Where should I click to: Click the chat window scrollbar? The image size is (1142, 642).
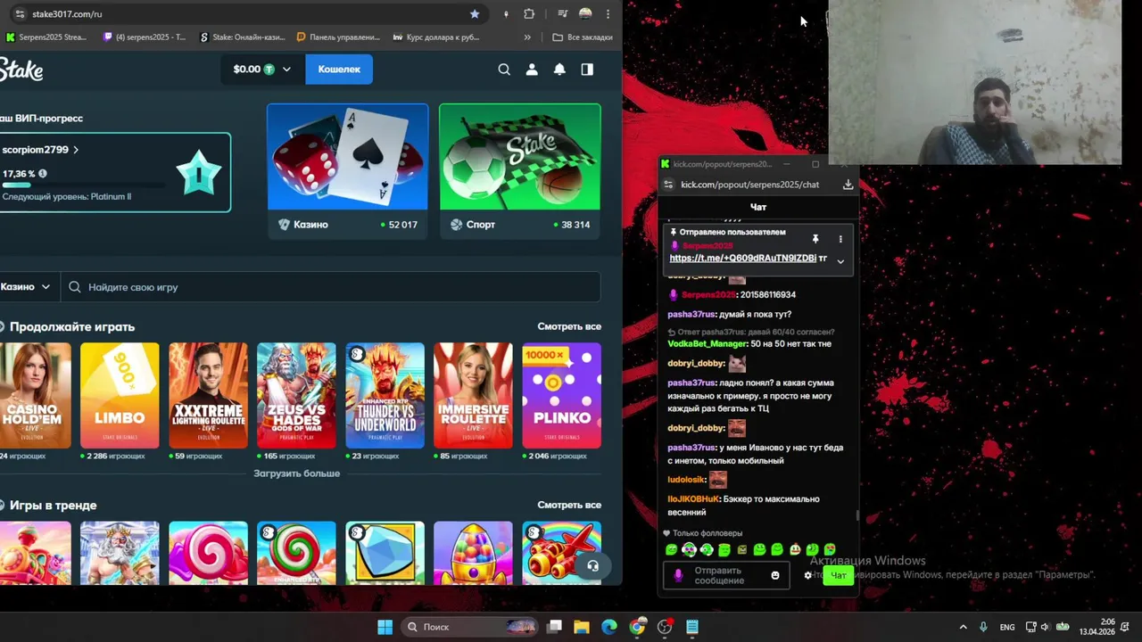click(x=857, y=514)
